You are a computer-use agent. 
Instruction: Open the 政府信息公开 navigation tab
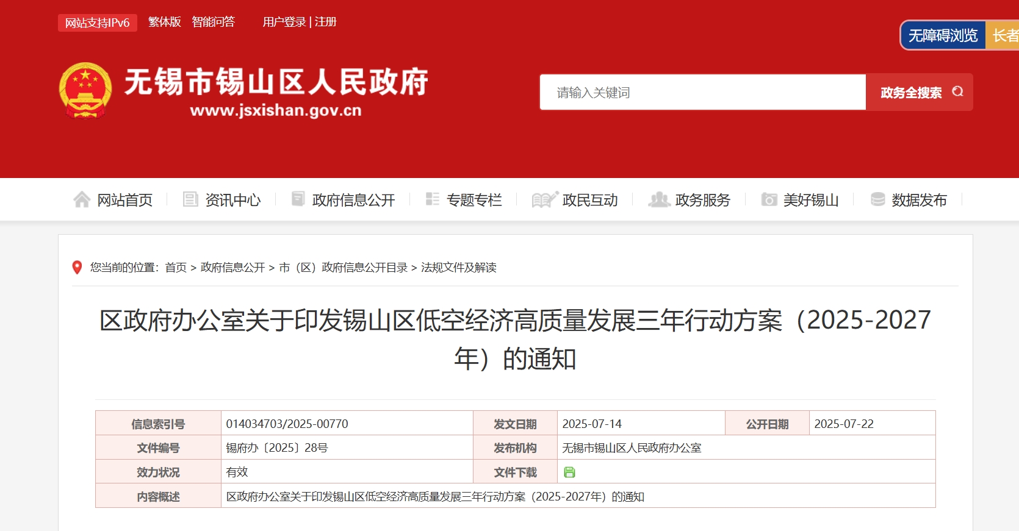coord(353,200)
